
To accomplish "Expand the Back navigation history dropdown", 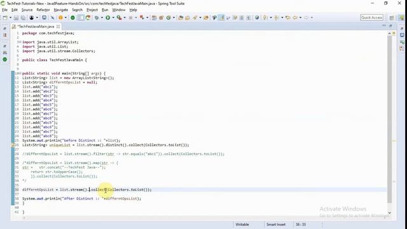I will [x=300, y=18].
